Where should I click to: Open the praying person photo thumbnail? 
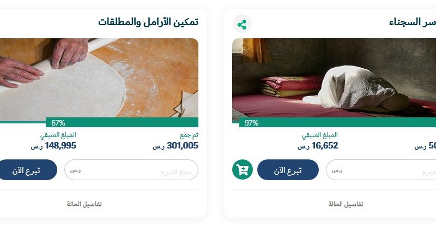click(334, 78)
